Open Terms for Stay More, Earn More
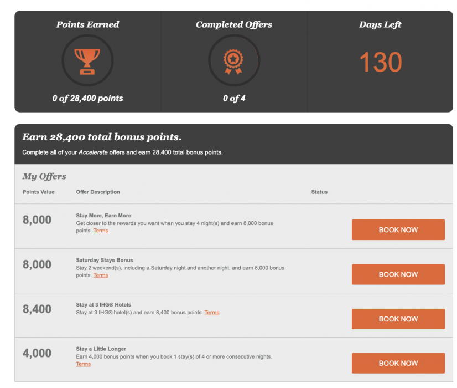This screenshot has width=457, height=388. pos(101,231)
